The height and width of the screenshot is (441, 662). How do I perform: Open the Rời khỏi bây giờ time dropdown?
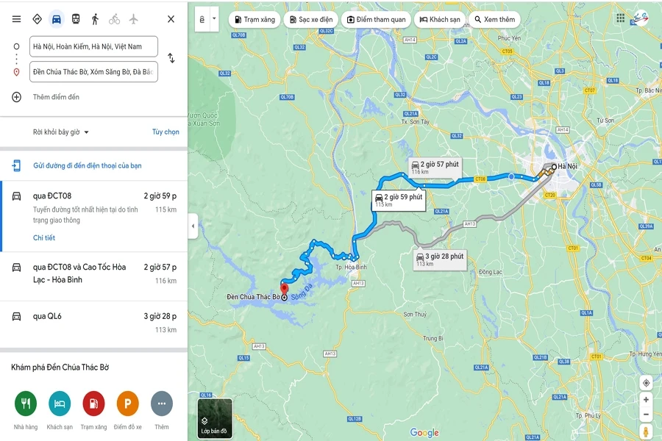[x=61, y=132]
